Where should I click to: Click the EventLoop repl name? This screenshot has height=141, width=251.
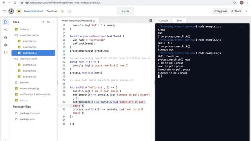[x=52, y=11]
